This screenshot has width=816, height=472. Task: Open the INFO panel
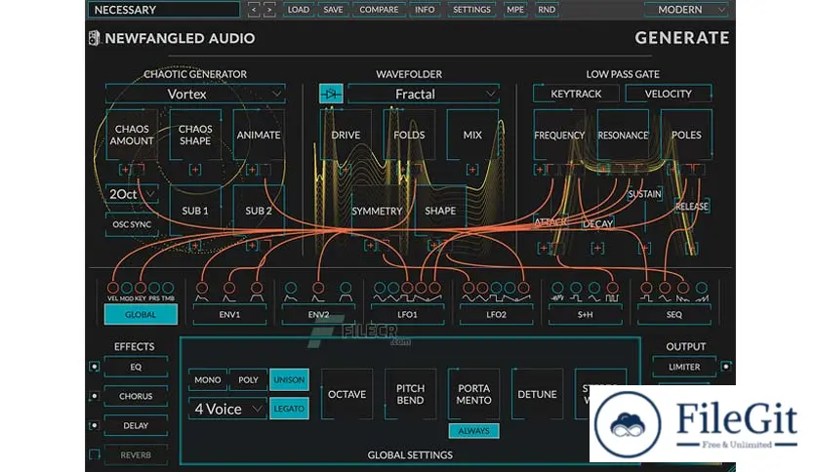(425, 10)
